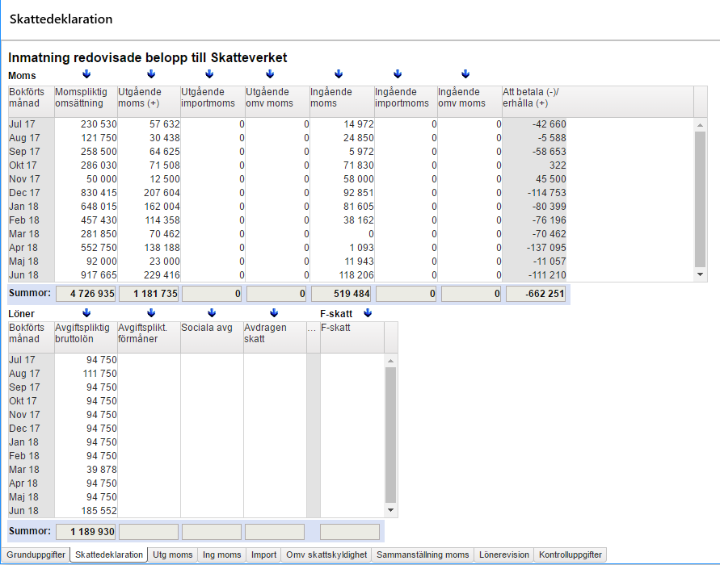Screen dimensions: 720x565
Task: Click the Summor field showing 1 181 735
Action: pyautogui.click(x=149, y=294)
